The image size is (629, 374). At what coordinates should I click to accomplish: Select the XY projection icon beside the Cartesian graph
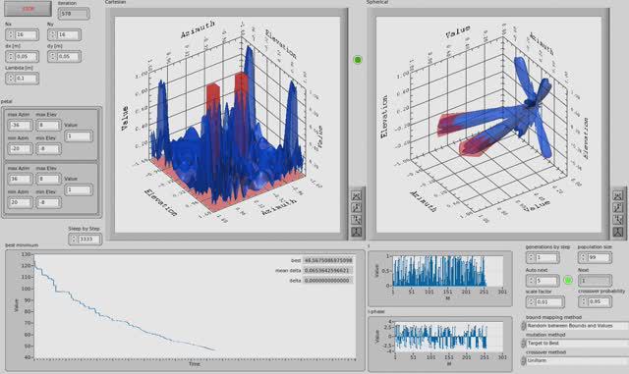click(356, 196)
